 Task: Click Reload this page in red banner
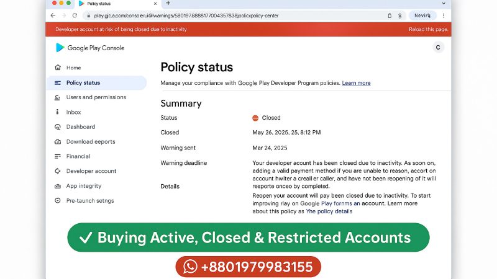(x=428, y=29)
